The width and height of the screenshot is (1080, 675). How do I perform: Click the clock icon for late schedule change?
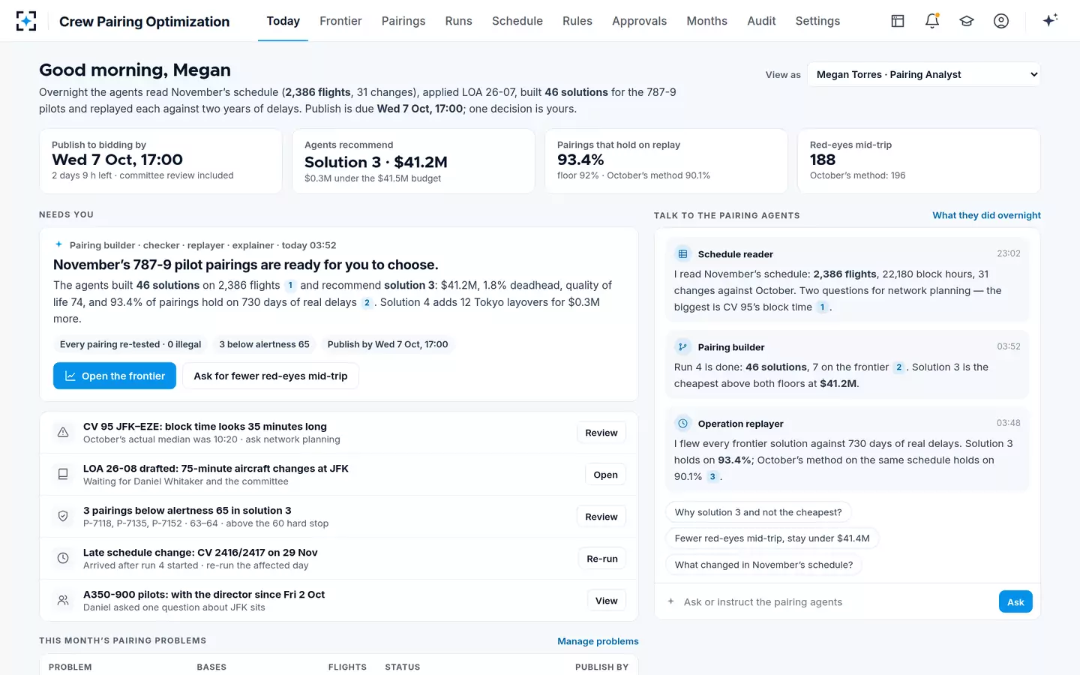[x=63, y=559]
